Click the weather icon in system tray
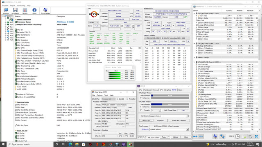 [208, 144]
